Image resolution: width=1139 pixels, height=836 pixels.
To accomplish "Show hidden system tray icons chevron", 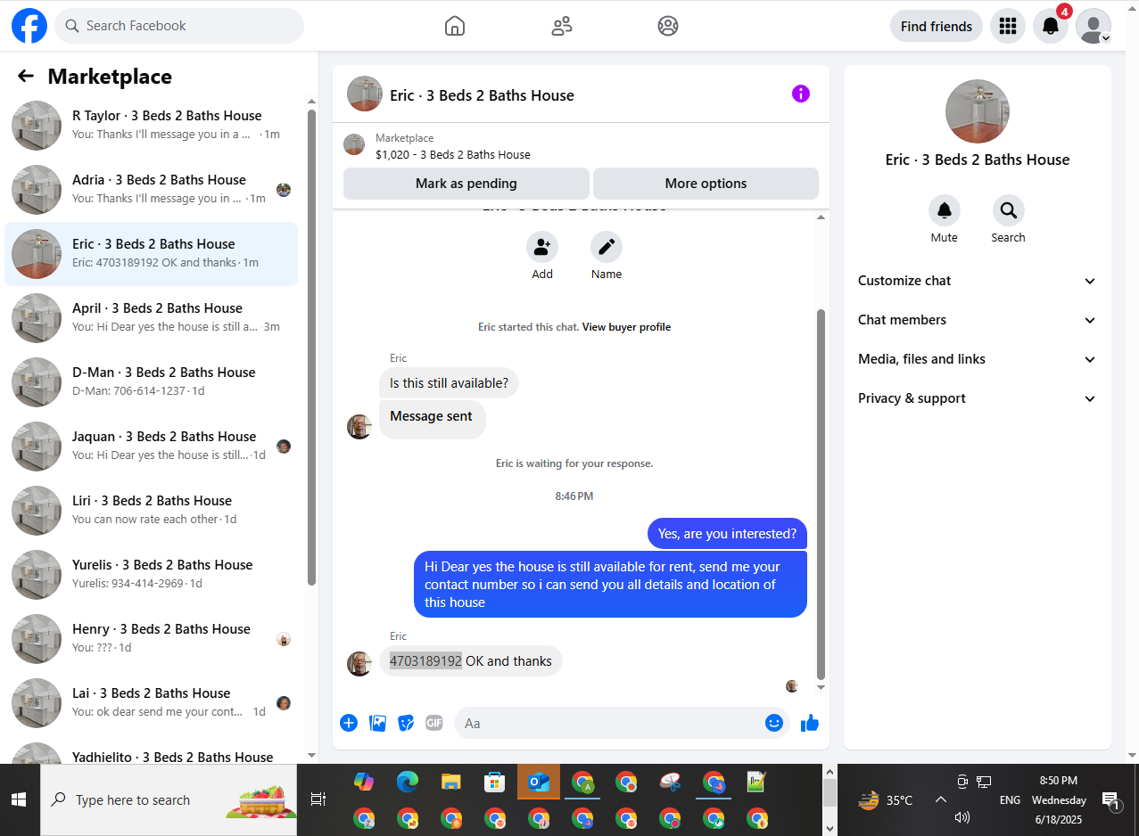I will (940, 799).
